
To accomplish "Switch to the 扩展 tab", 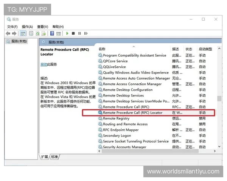I will point(44,157).
